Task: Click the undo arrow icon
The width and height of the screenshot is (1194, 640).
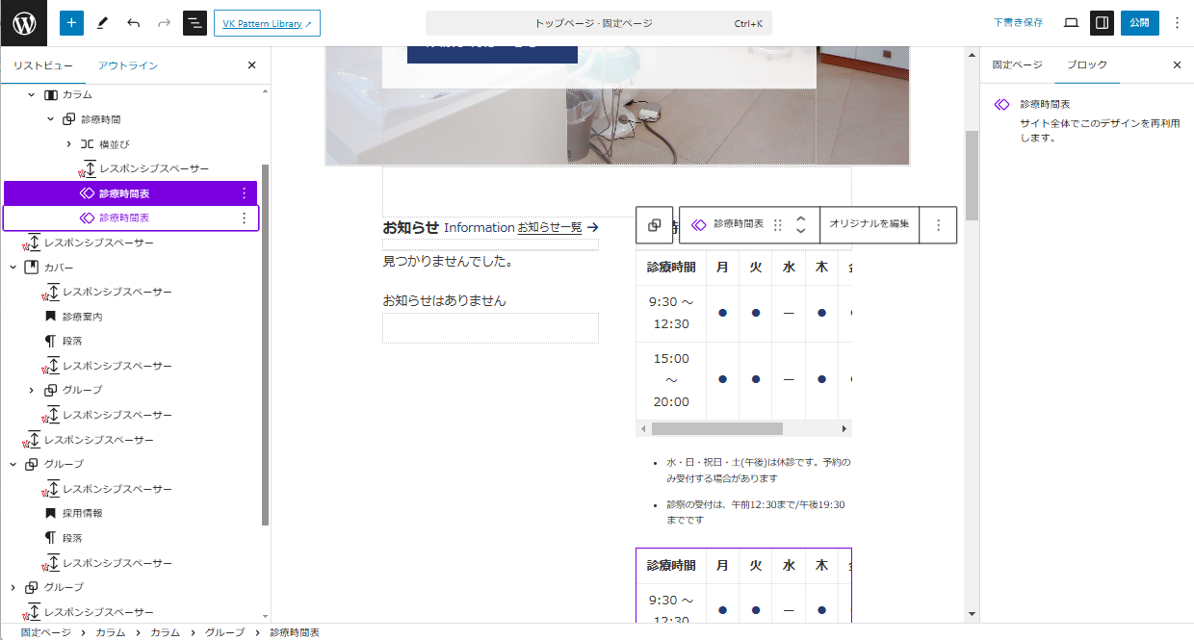Action: pyautogui.click(x=133, y=23)
